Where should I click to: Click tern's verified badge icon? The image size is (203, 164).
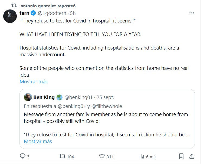click(33, 13)
